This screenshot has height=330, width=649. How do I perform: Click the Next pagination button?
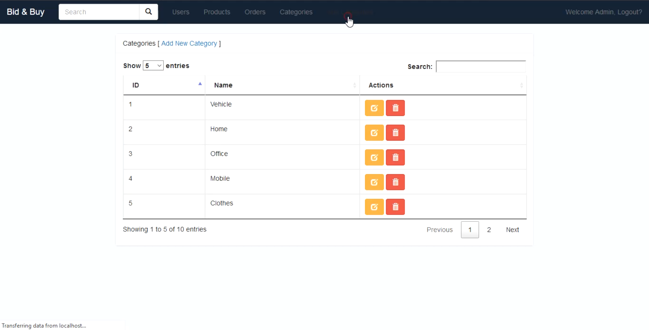512,230
